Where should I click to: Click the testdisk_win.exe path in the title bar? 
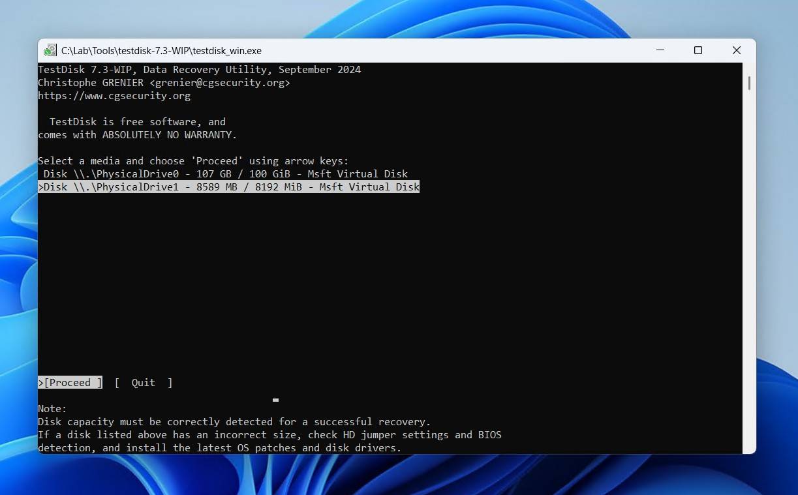[x=161, y=51]
